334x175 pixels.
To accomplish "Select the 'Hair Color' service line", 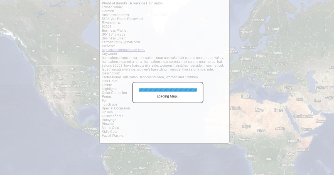I will click(x=110, y=81).
